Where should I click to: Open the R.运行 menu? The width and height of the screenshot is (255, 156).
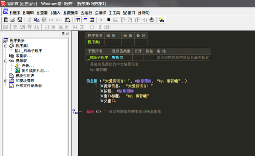[x=87, y=13]
